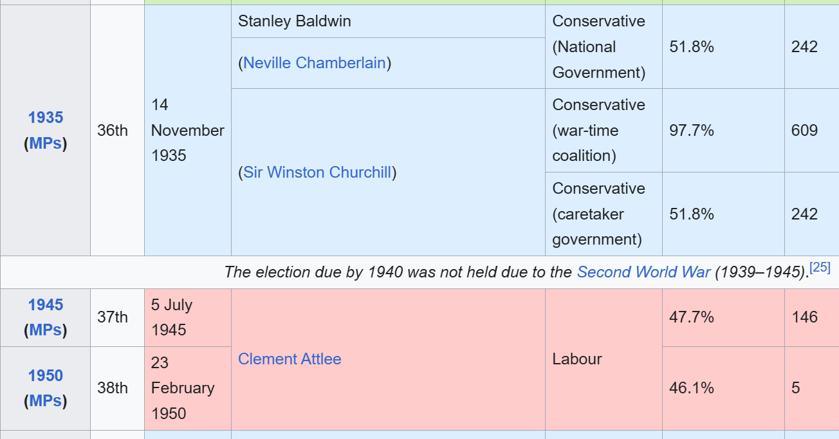Open the 1945 election link

click(x=46, y=304)
